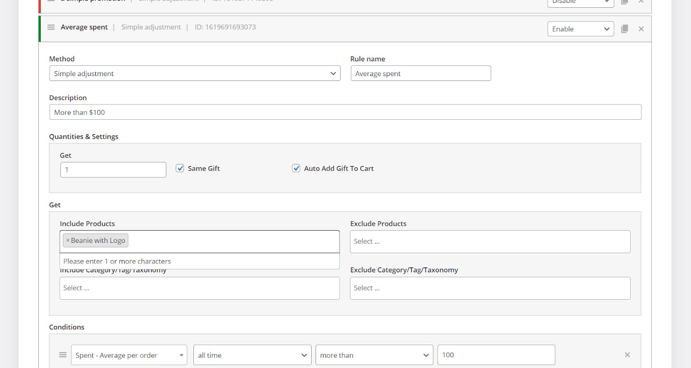Duplicate the Average spent rule
The height and width of the screenshot is (368, 691).
pyautogui.click(x=624, y=29)
